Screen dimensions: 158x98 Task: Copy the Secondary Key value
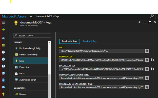tap(147, 69)
